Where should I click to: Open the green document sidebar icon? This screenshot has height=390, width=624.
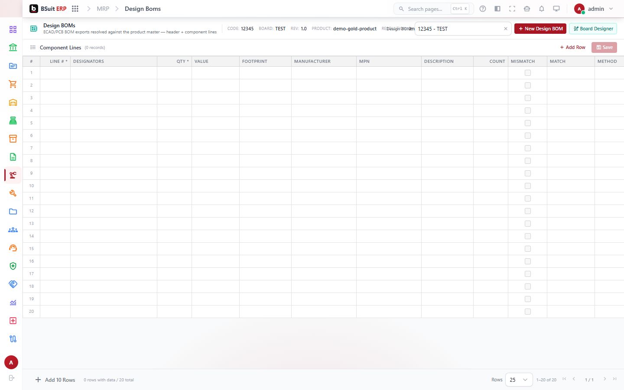pos(13,157)
